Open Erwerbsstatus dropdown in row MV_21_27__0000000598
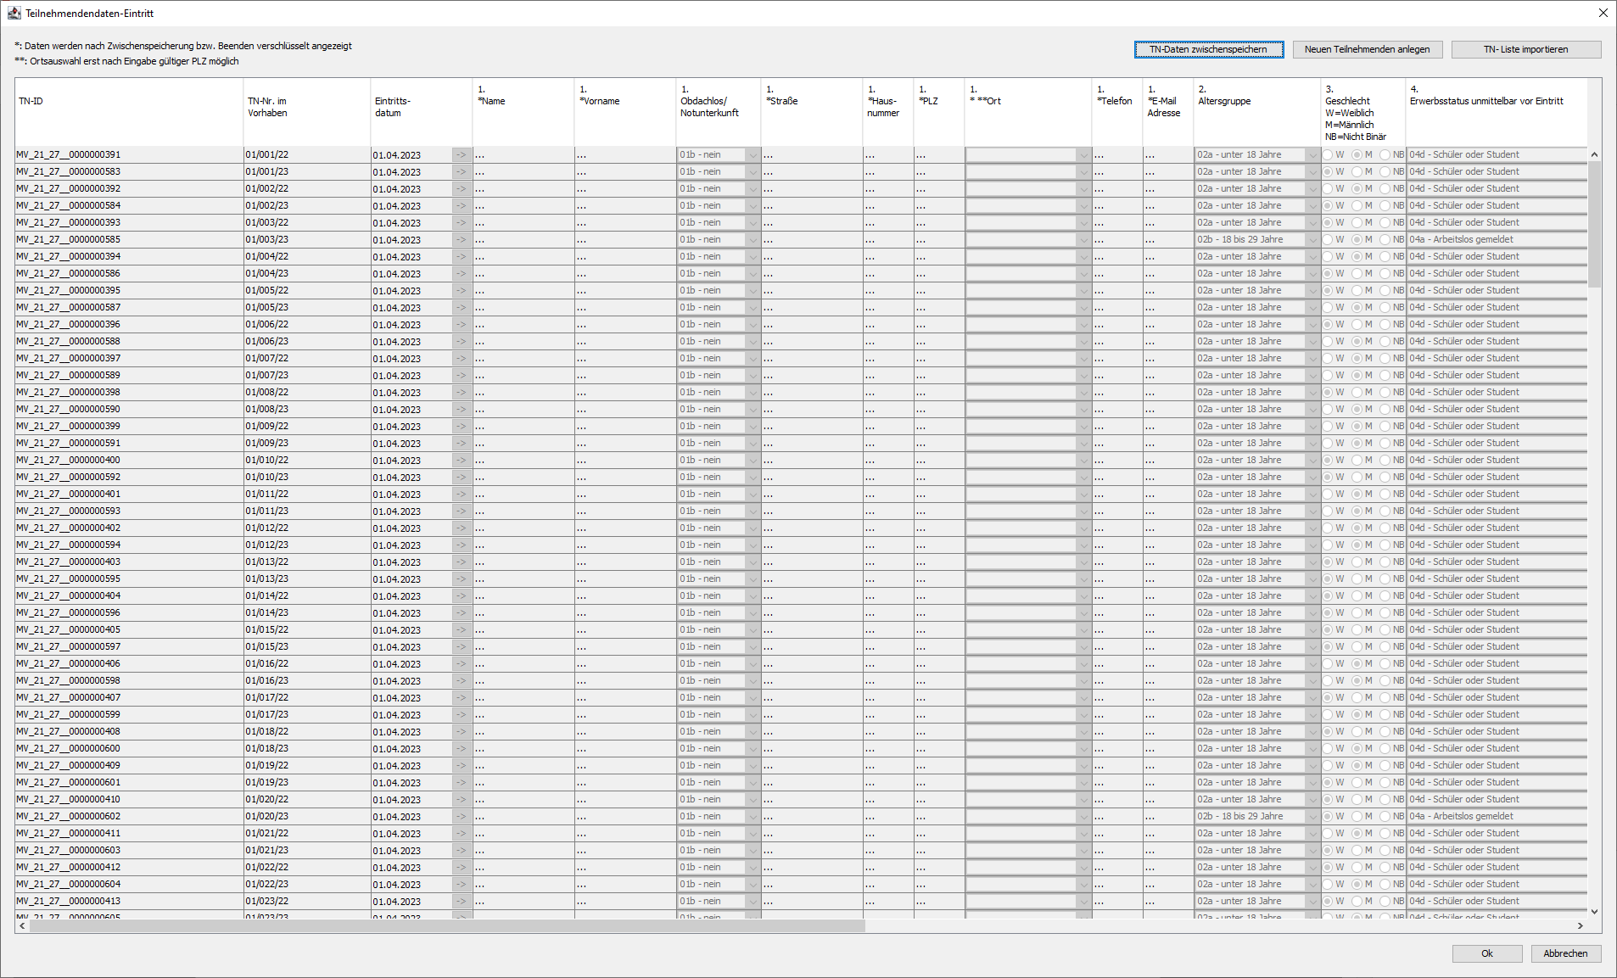Image resolution: width=1617 pixels, height=978 pixels. 1497,680
